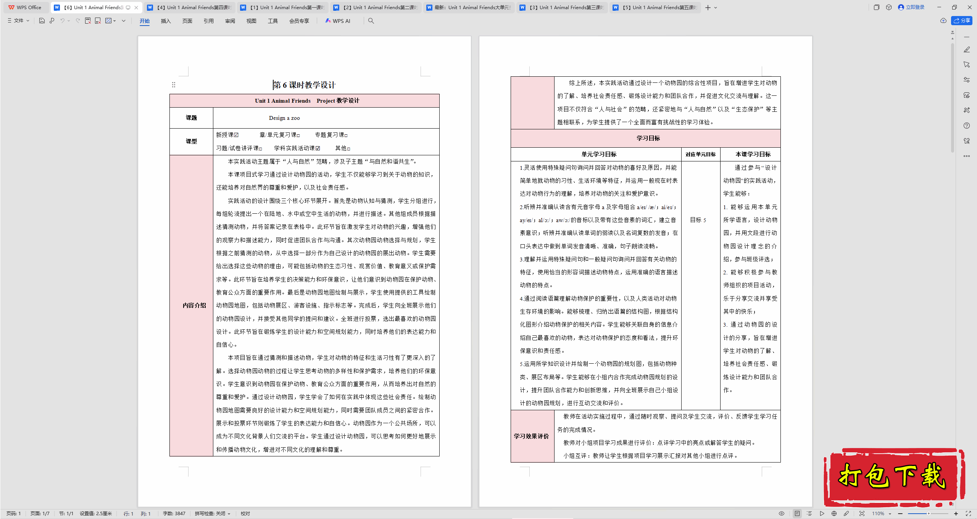Switch to the 审阅 ribbon tab

(x=230, y=21)
